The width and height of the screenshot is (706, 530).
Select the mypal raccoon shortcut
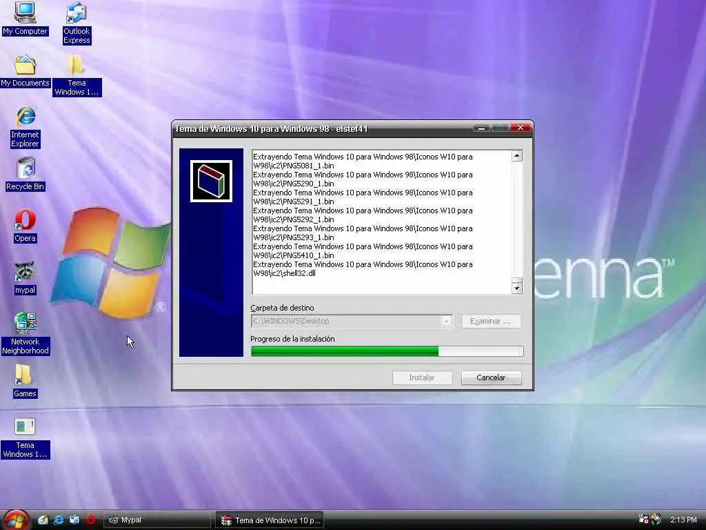[x=26, y=277]
